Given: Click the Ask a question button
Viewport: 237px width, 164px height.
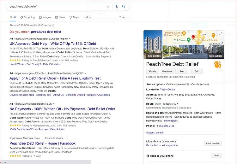Looking at the screenshot, I should pyautogui.click(x=213, y=143).
